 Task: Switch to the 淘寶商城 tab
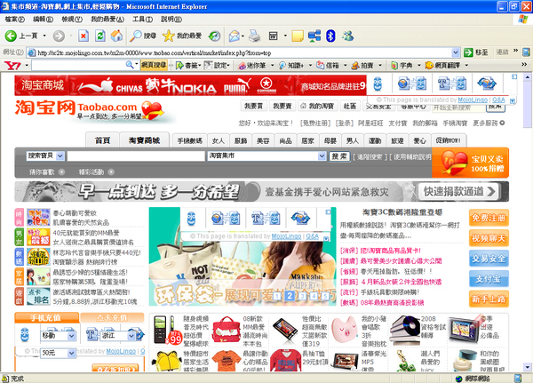coord(145,140)
